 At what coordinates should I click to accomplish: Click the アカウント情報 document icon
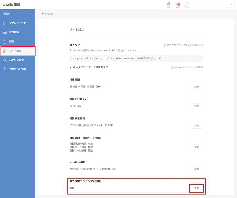click(x=5, y=69)
